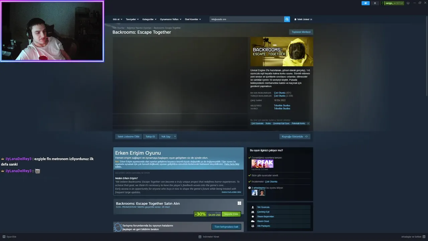This screenshot has height=241, width=428.
Task: Open the notifications bell icon
Action: click(x=375, y=3)
